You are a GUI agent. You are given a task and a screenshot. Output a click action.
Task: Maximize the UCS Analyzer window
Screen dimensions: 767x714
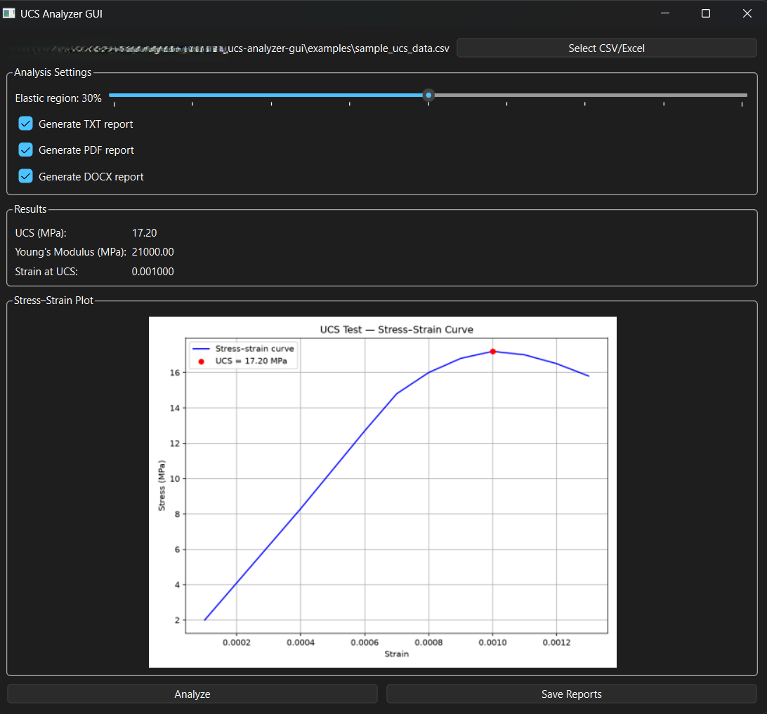click(706, 13)
